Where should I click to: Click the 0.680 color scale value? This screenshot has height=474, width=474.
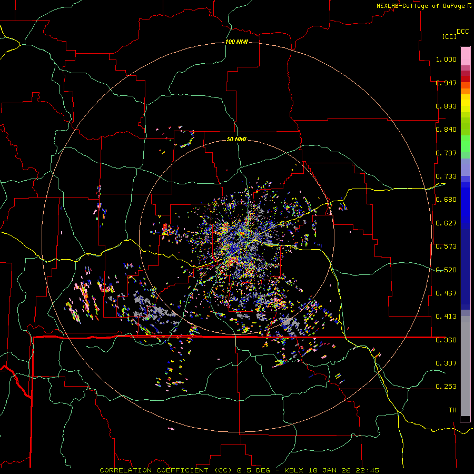click(446, 200)
